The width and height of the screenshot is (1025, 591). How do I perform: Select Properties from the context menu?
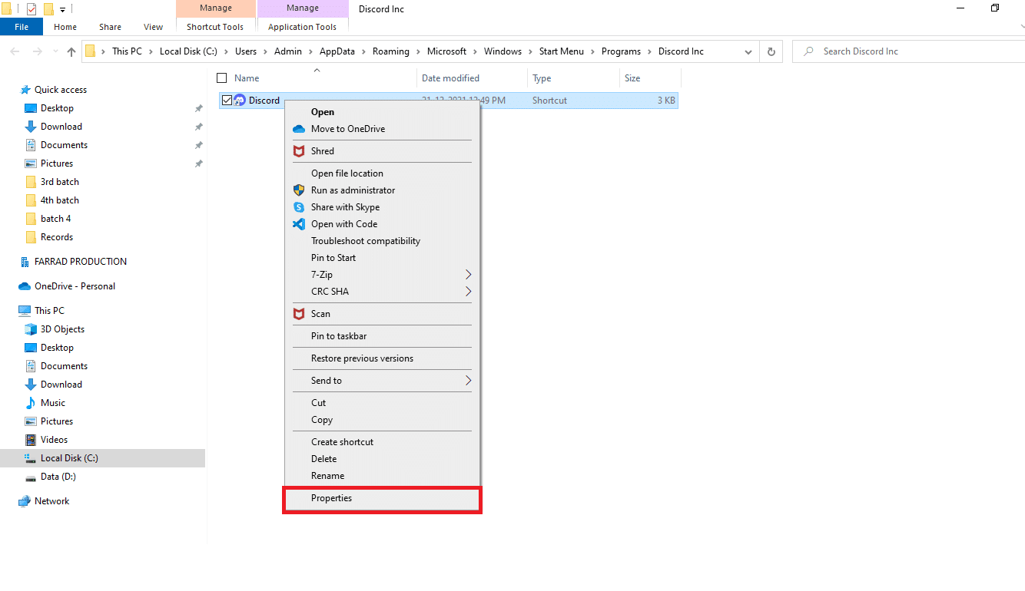[x=331, y=498]
